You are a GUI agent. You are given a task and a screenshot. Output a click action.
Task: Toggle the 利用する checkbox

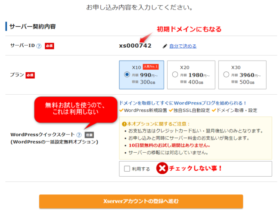(127, 169)
